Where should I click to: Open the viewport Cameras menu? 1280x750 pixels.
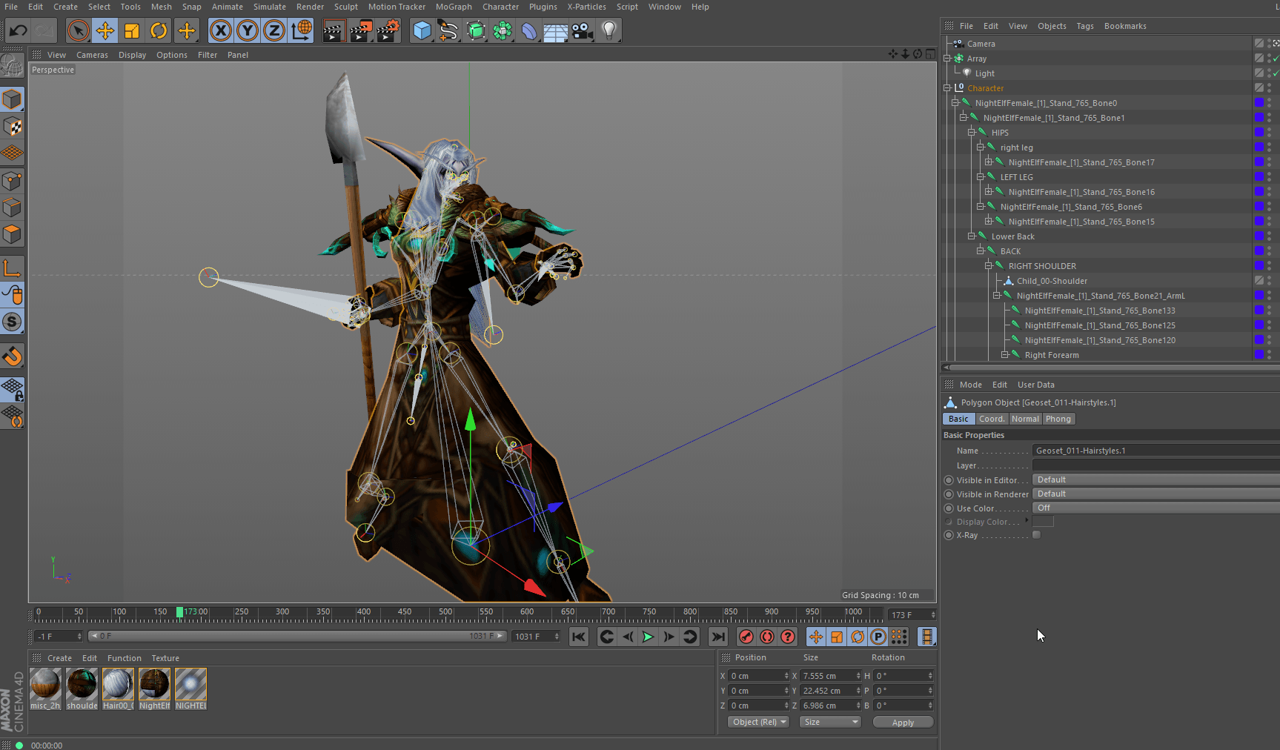click(92, 55)
